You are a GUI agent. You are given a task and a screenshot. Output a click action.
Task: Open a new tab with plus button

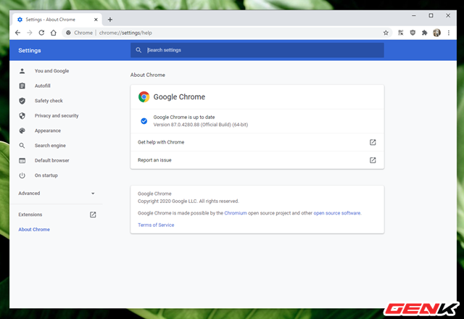click(x=110, y=20)
